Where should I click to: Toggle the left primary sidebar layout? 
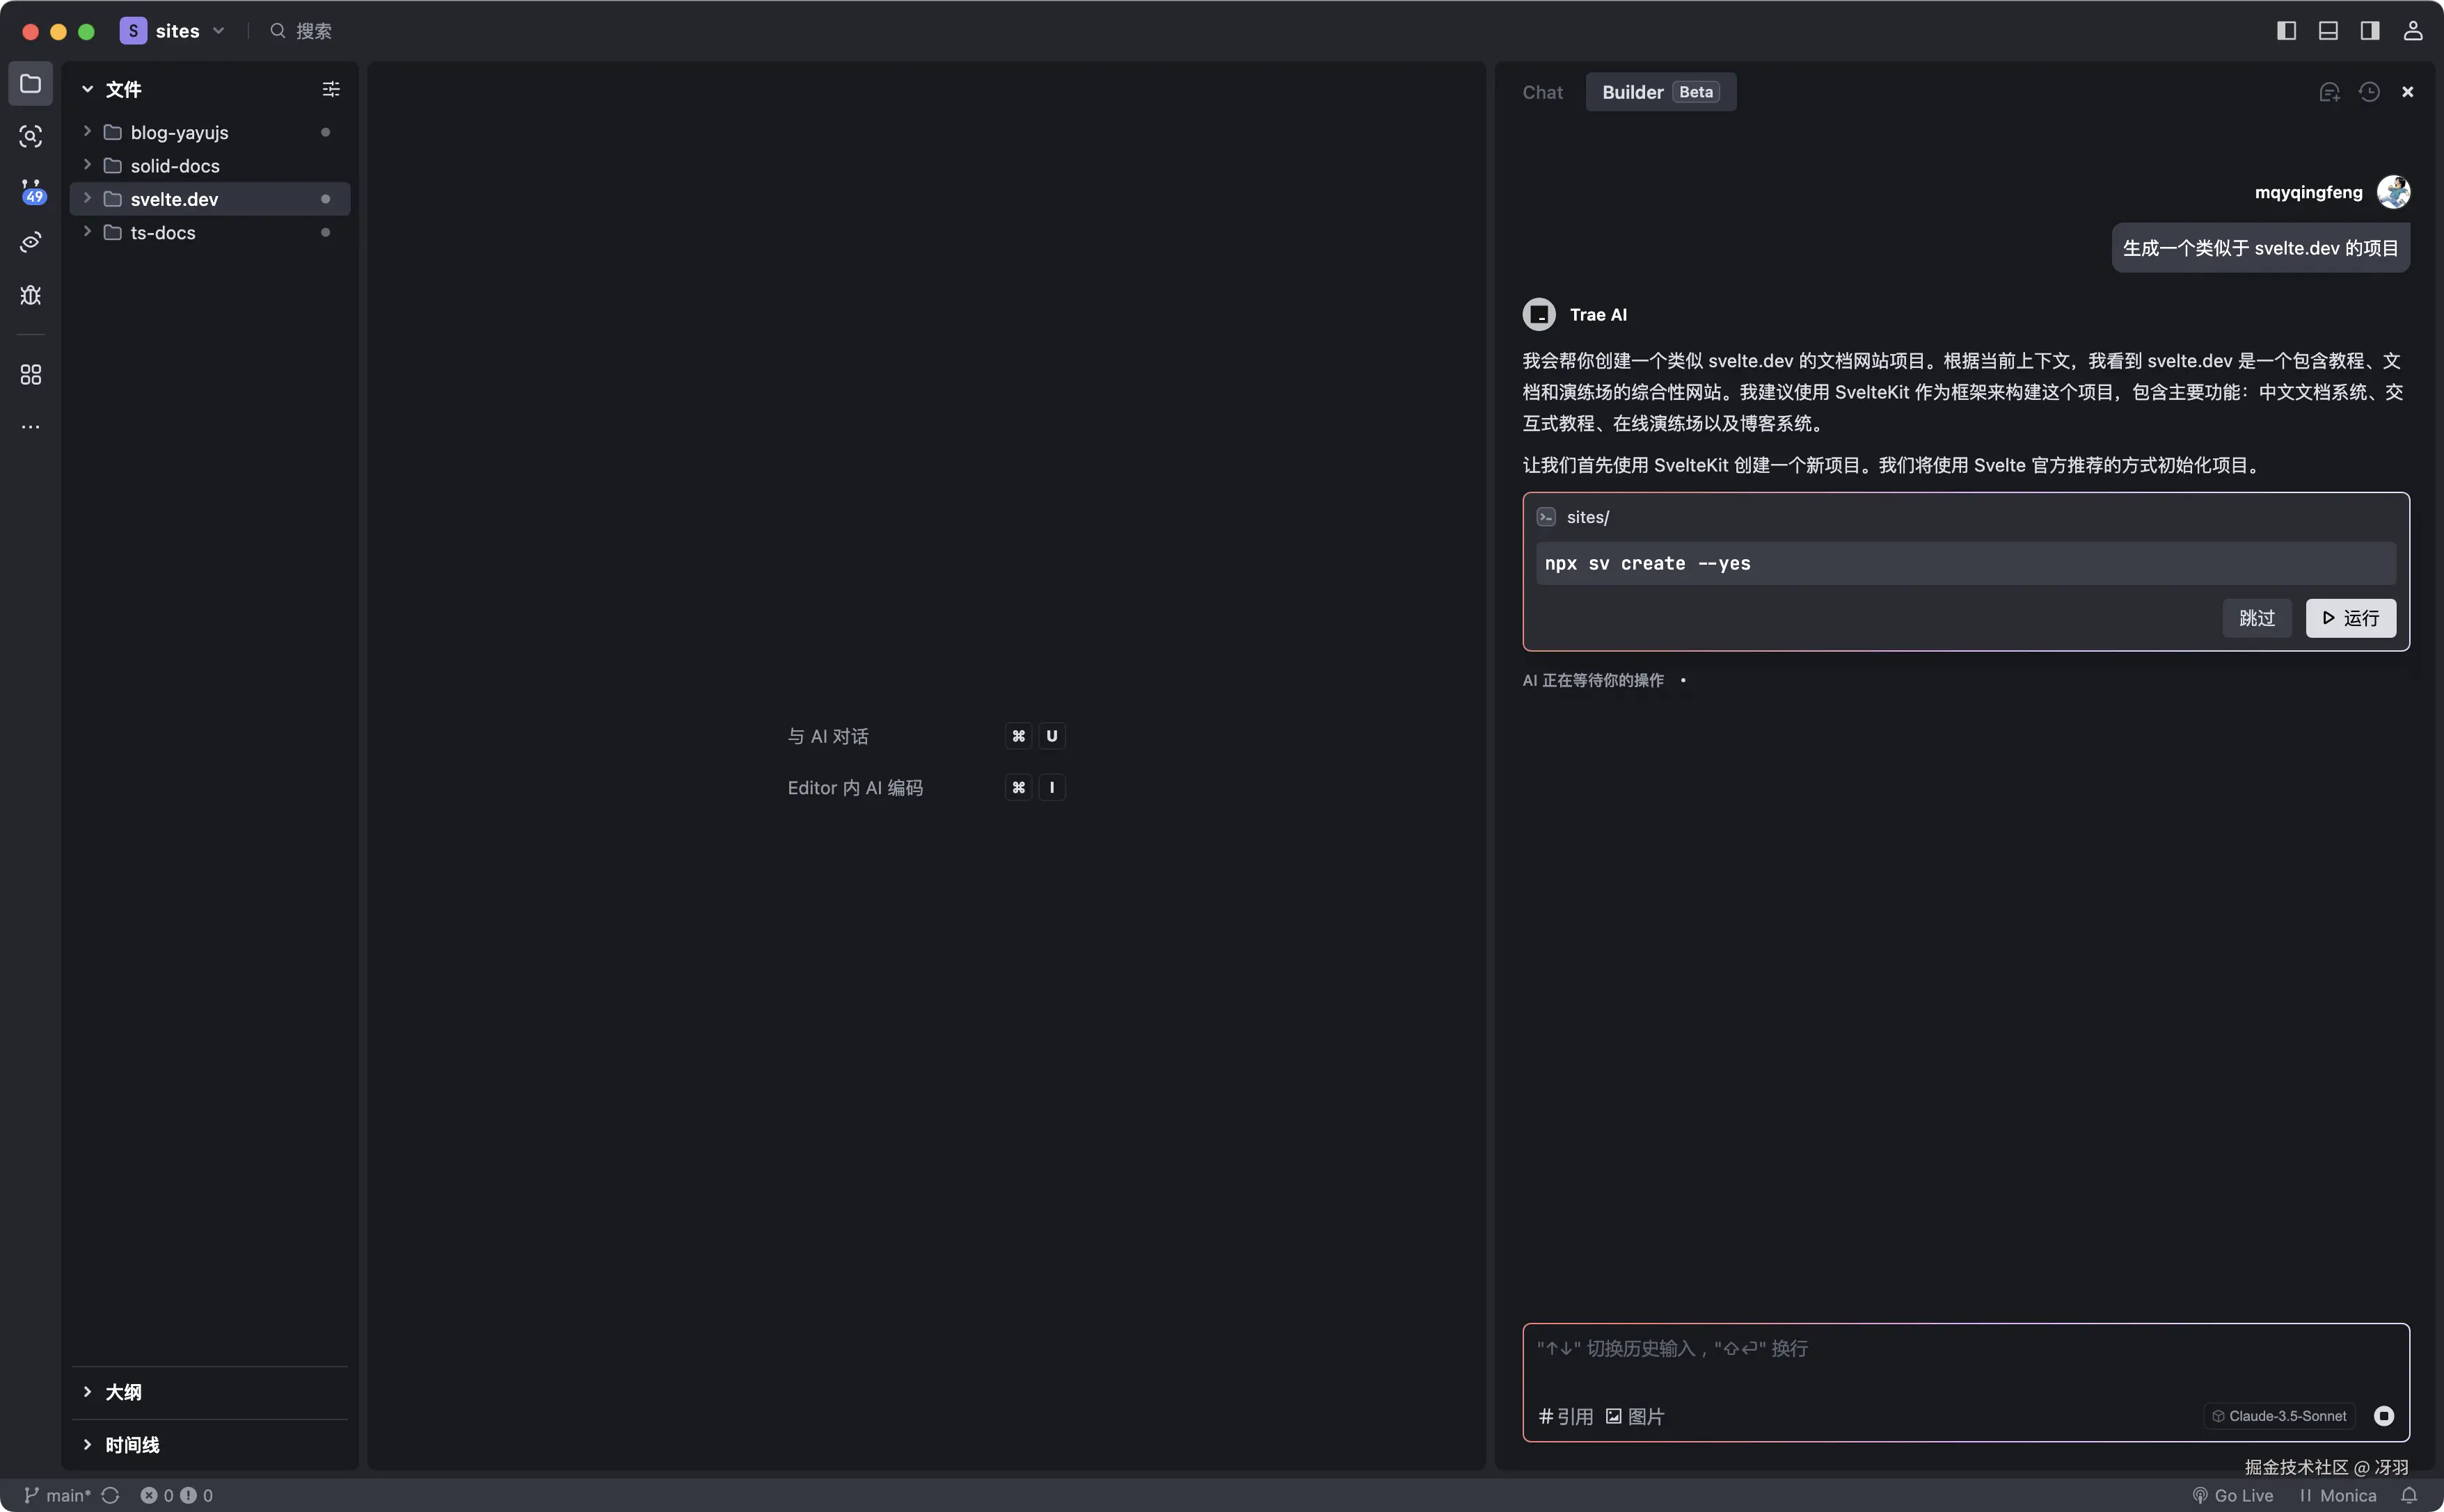(2286, 31)
